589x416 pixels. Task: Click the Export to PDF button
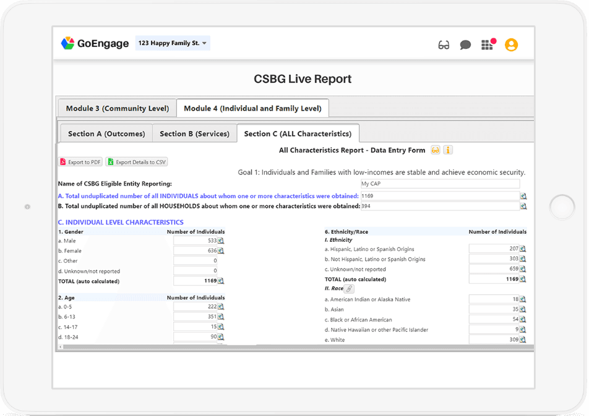click(x=80, y=162)
